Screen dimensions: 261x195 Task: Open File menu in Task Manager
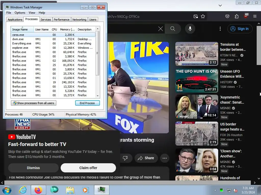click(9, 13)
